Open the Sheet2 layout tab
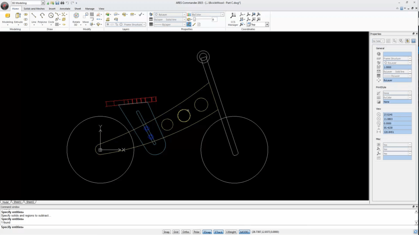The height and width of the screenshot is (235, 419). pos(30,202)
